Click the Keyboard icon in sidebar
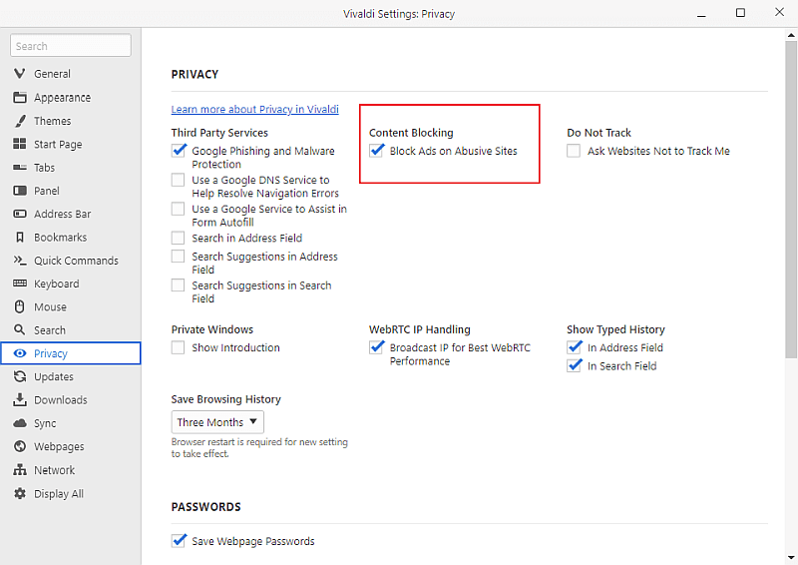The width and height of the screenshot is (798, 565). tap(20, 283)
